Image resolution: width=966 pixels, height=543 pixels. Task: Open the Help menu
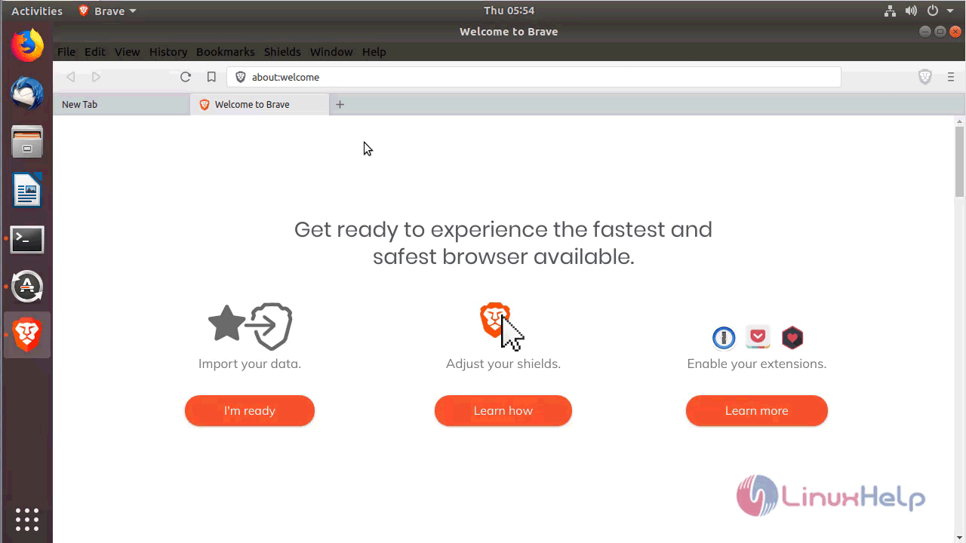tap(374, 52)
